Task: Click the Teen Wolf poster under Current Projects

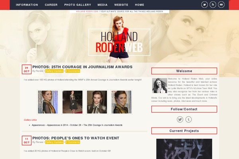Action: point(184,149)
